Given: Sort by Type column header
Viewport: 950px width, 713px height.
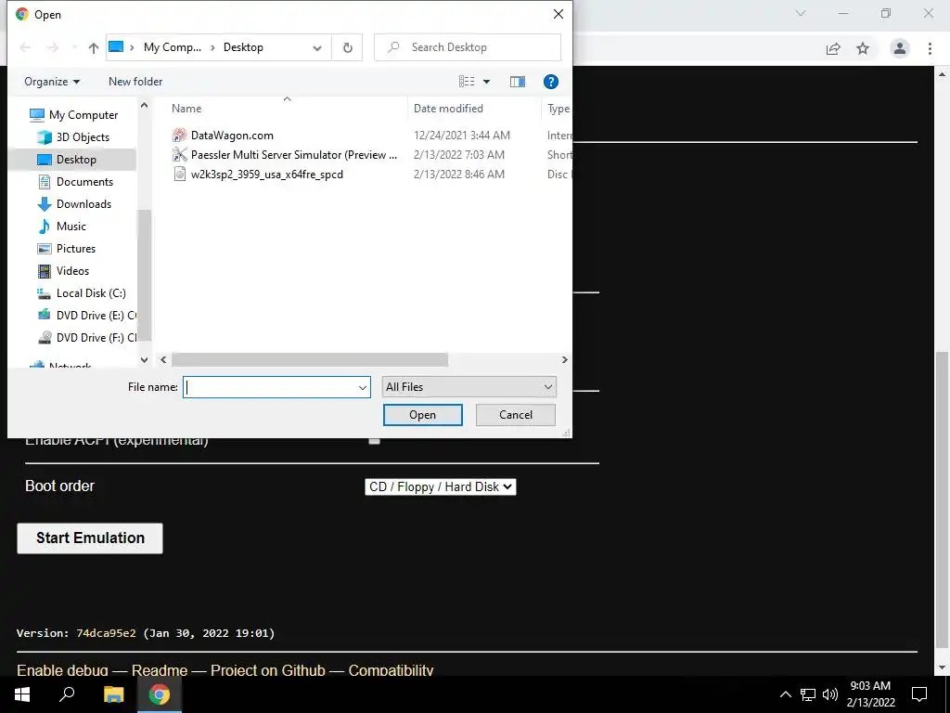Looking at the screenshot, I should tap(558, 109).
